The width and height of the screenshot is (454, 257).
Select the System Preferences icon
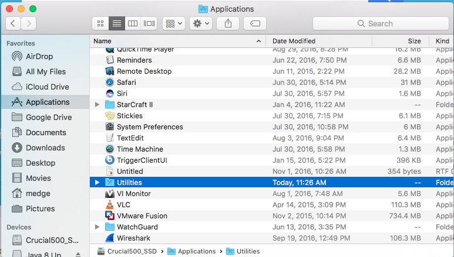click(x=110, y=127)
